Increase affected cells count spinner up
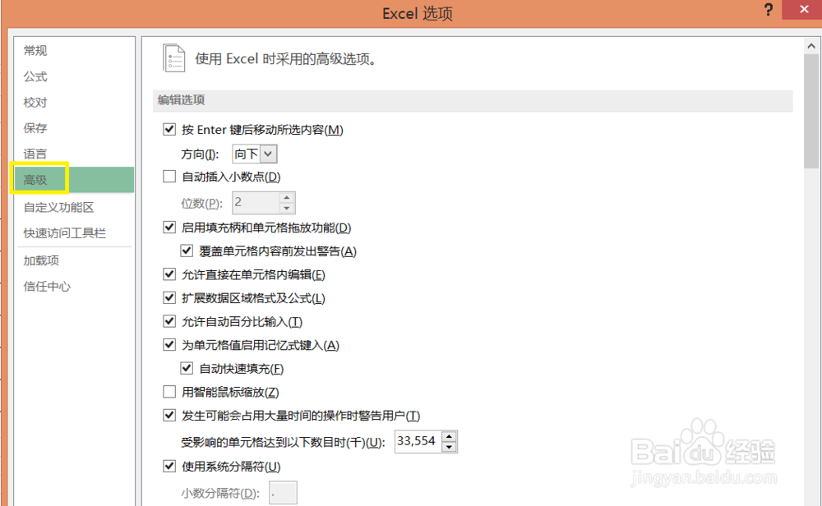This screenshot has width=822, height=506. (450, 436)
